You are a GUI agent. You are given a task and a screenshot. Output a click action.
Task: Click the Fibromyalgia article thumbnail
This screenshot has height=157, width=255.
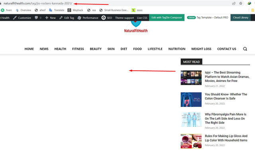pyautogui.click(x=191, y=120)
